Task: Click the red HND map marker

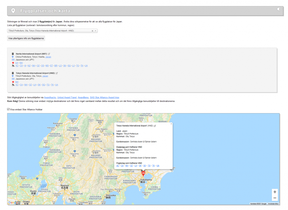Action: click(143, 173)
